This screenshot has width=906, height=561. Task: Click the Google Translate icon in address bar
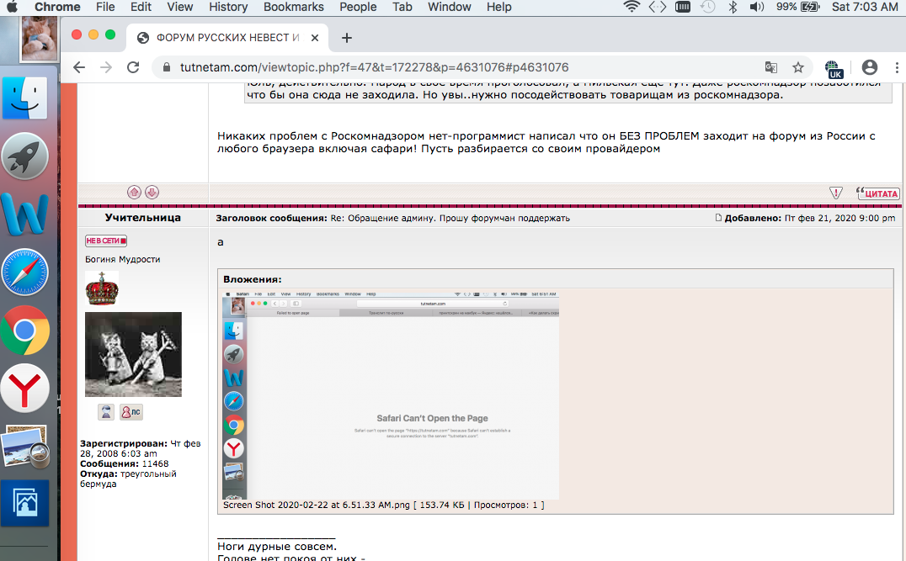point(770,67)
